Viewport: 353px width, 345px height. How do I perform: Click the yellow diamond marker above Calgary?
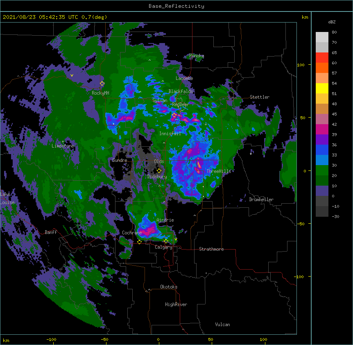tap(166, 241)
